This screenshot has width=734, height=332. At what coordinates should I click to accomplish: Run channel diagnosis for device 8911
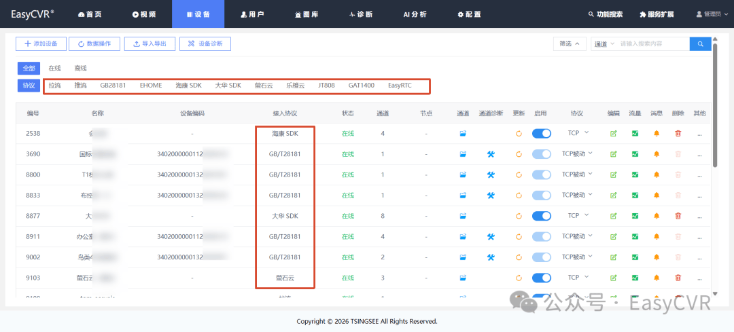pyautogui.click(x=491, y=236)
